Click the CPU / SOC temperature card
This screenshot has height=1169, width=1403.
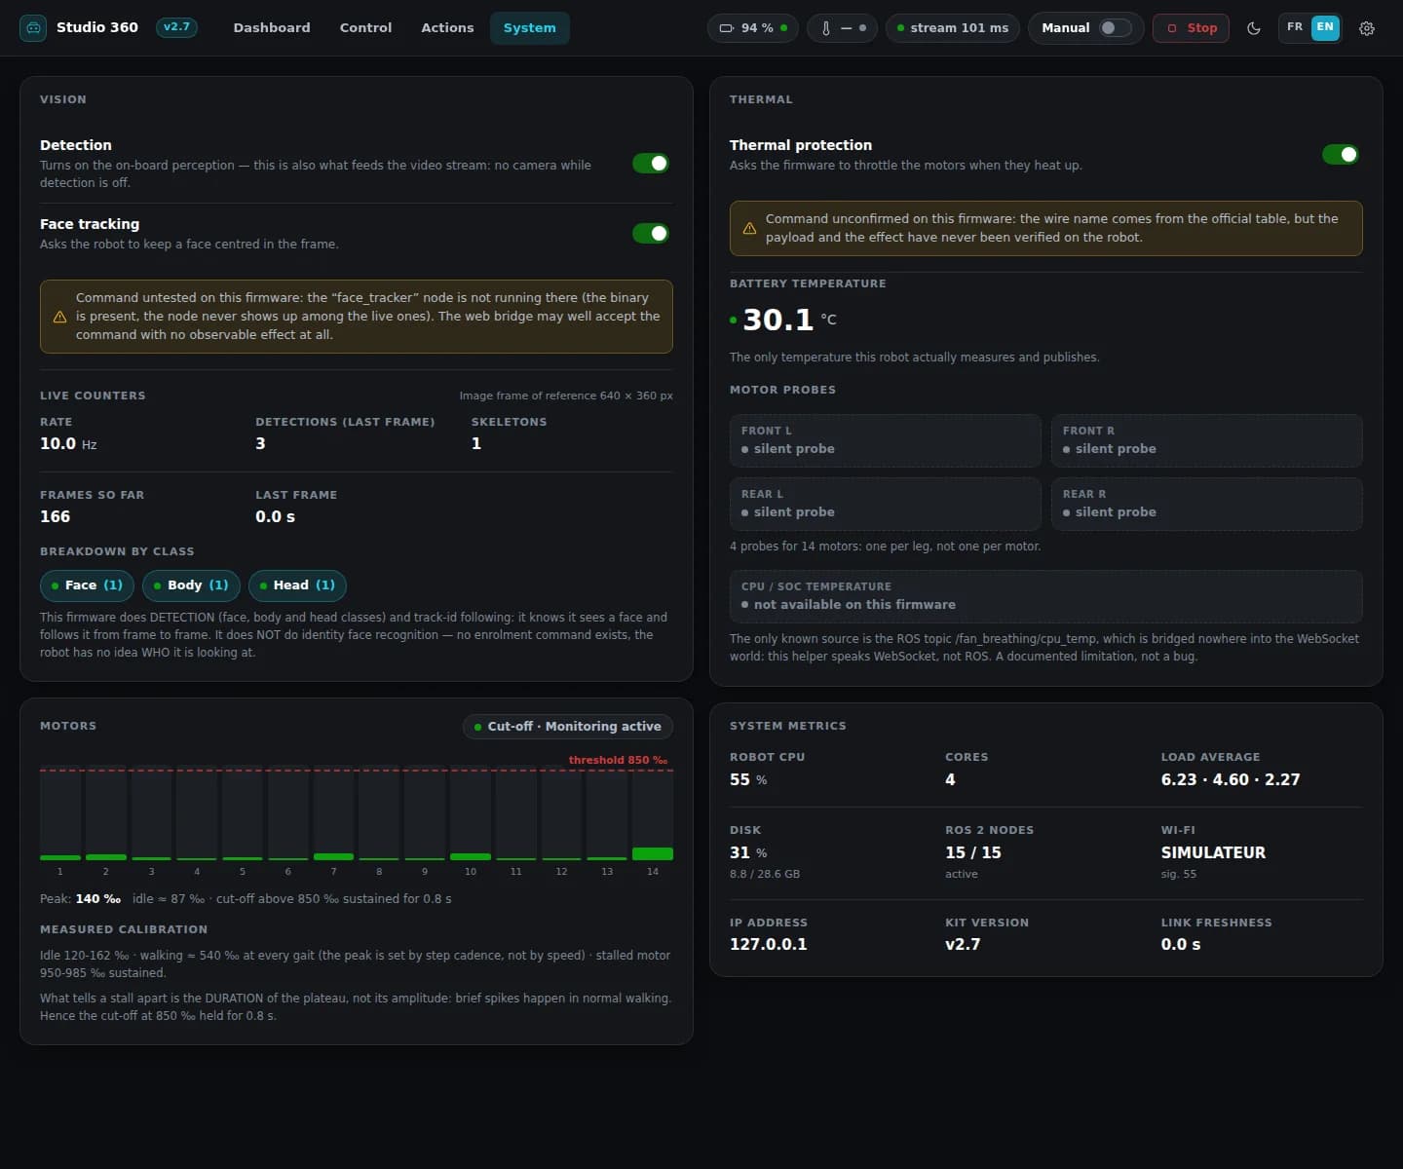point(1046,596)
